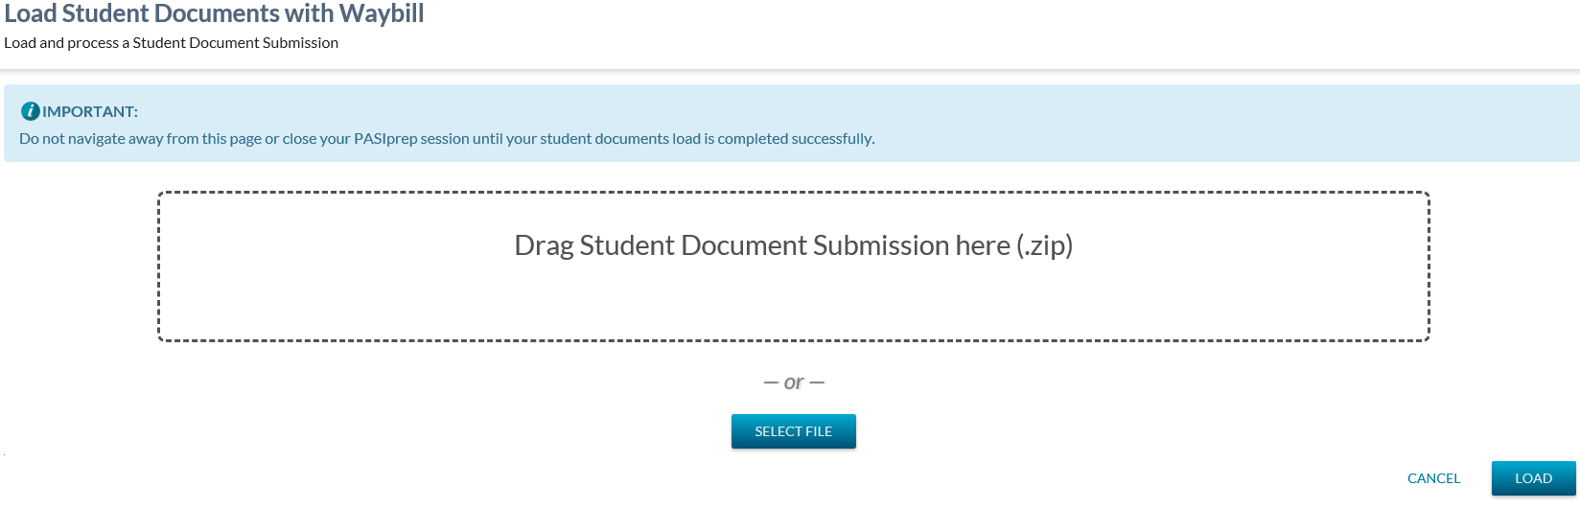
Task: Click the LOAD button
Action: tap(1533, 478)
